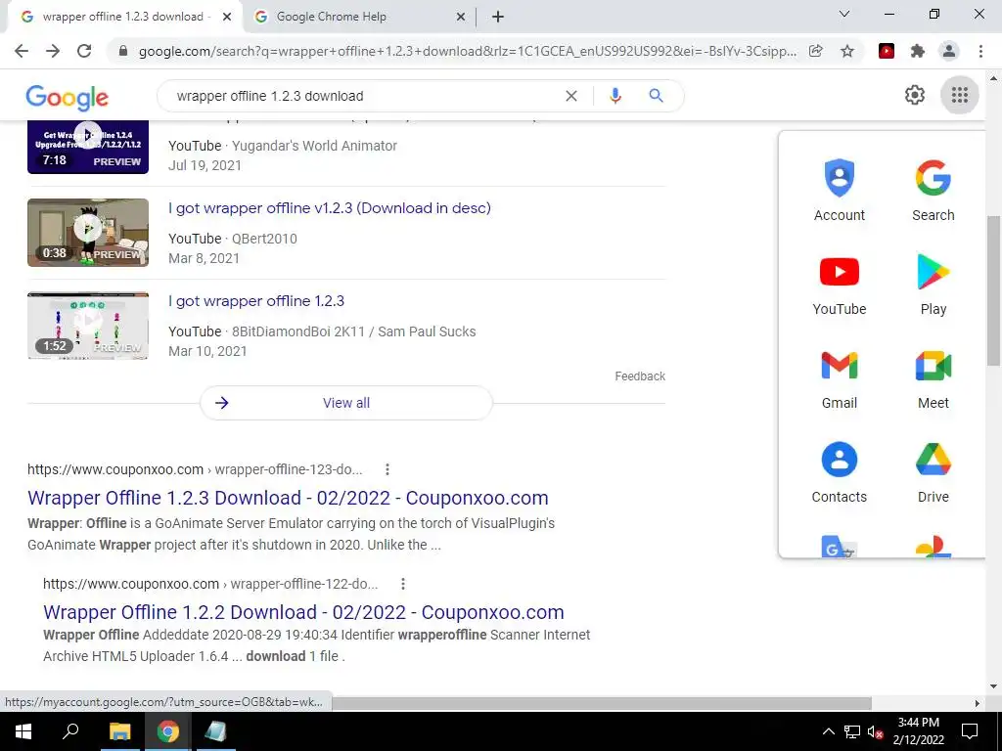Open Windows notification center
The width and height of the screenshot is (1002, 751).
click(970, 731)
